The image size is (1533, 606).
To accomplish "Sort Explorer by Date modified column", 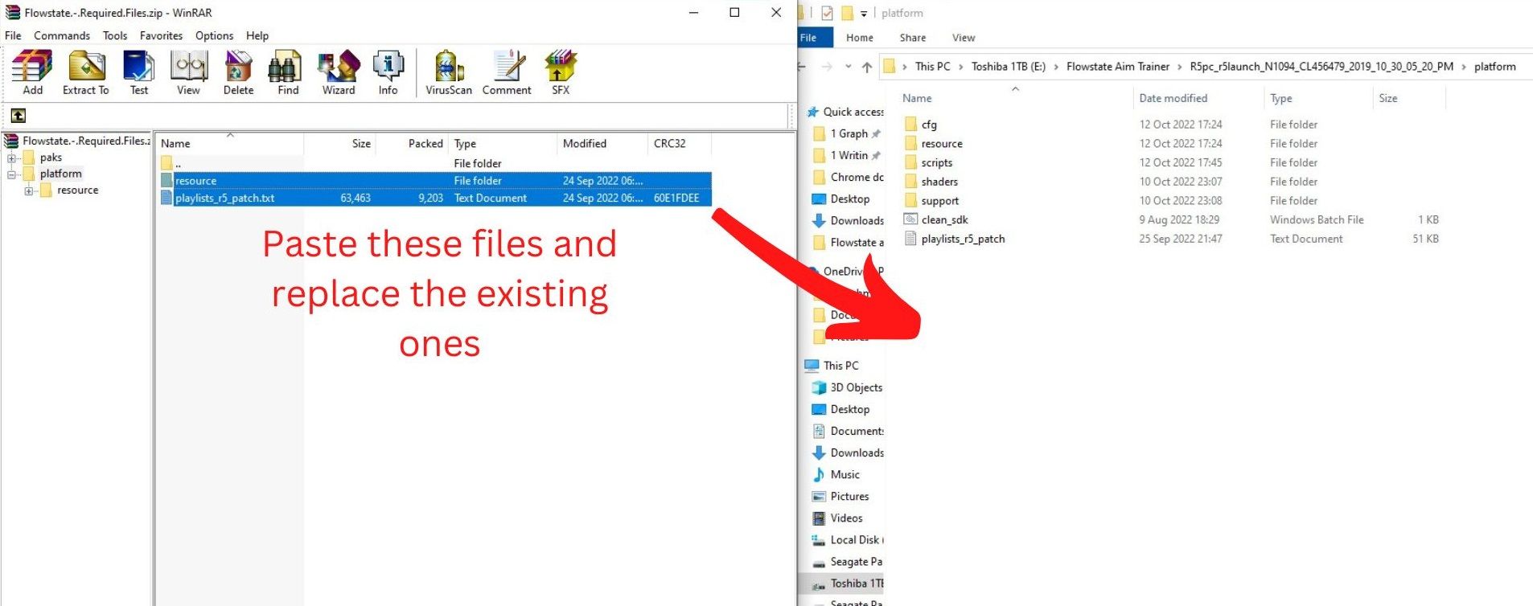I will pos(1198,98).
